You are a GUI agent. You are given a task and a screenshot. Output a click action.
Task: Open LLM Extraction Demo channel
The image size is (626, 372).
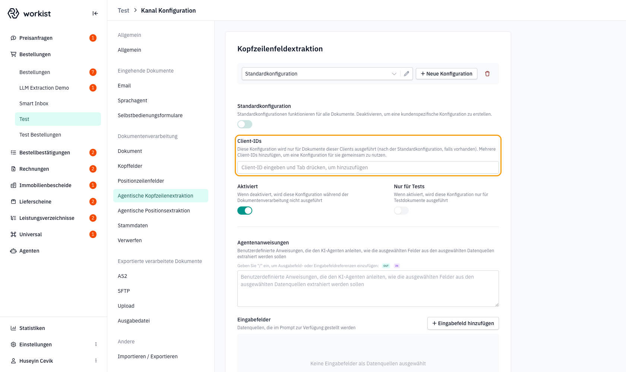click(x=58, y=88)
